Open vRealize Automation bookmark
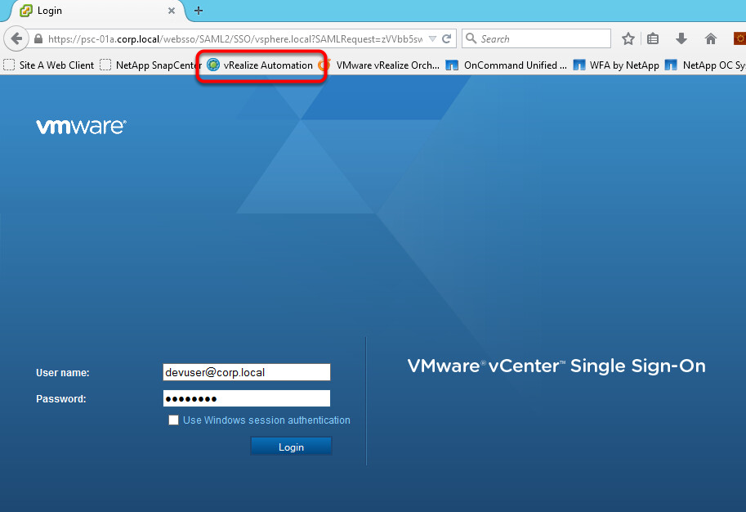746x512 pixels. [261, 65]
